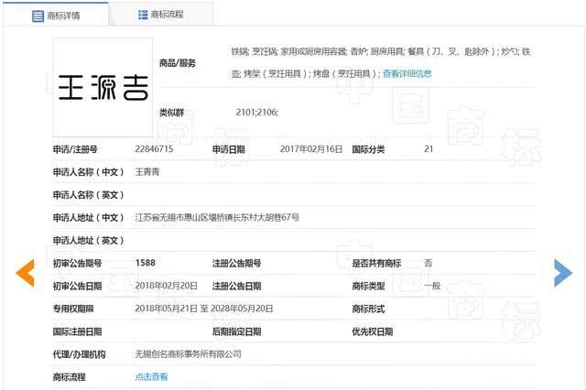Click the exclusive rights period date range
This screenshot has height=390, width=586.
coord(204,309)
